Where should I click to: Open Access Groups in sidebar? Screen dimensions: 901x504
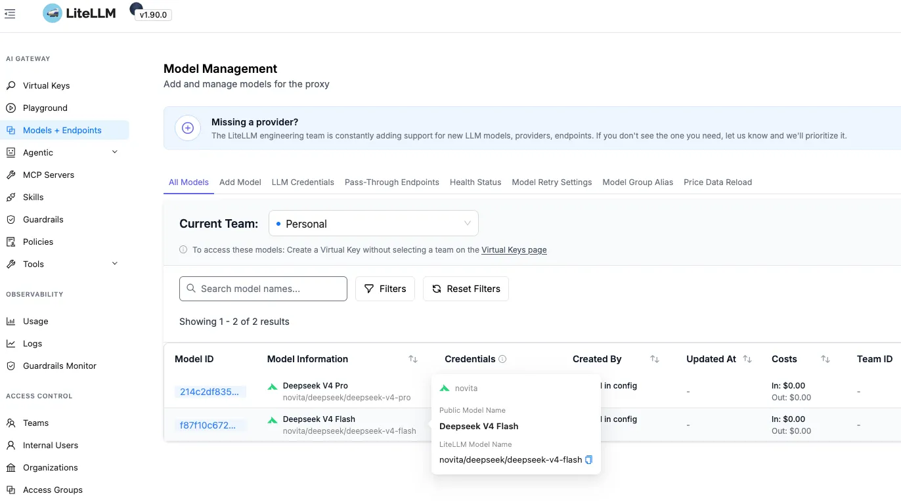[x=53, y=490]
